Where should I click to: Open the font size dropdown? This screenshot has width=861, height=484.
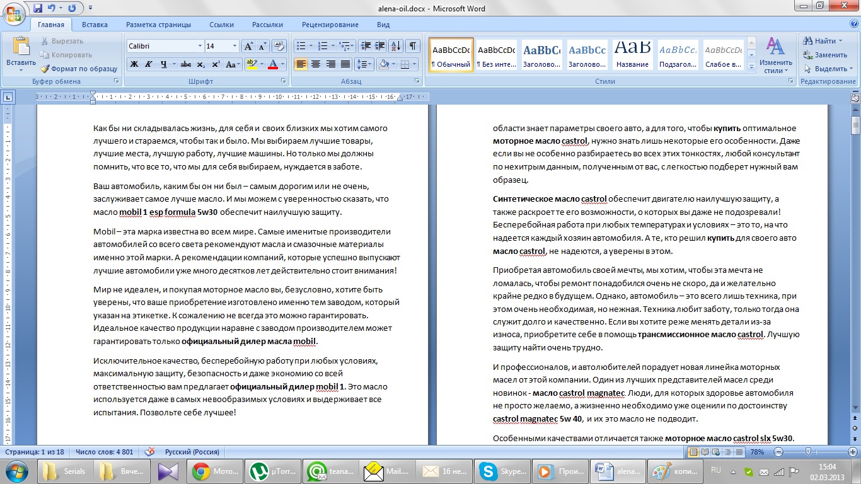coord(235,46)
